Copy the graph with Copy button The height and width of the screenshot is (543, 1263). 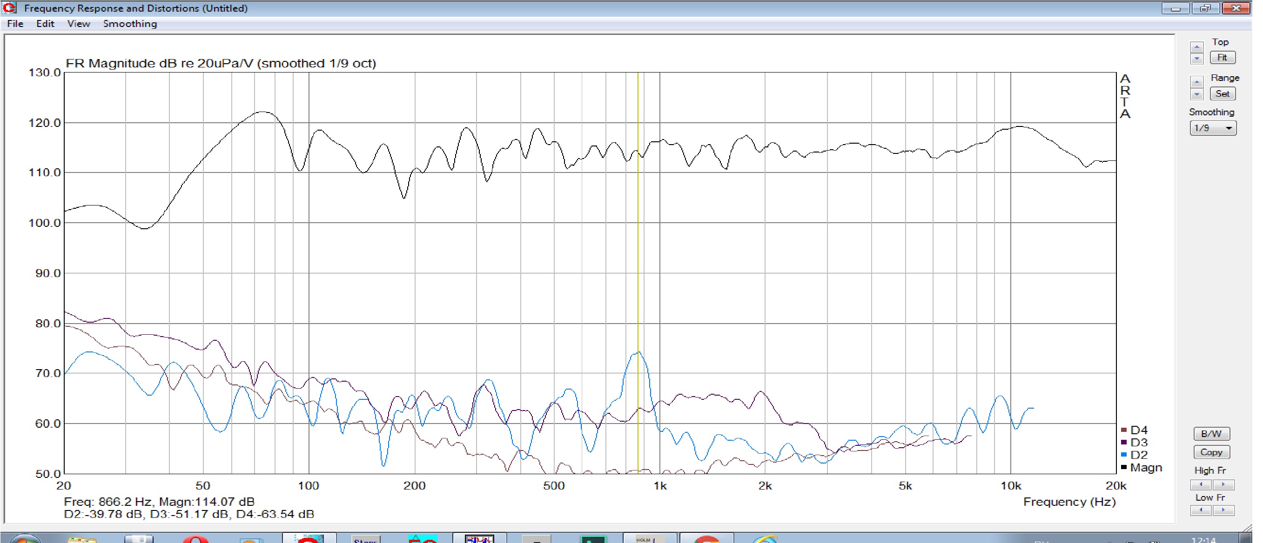(1211, 452)
